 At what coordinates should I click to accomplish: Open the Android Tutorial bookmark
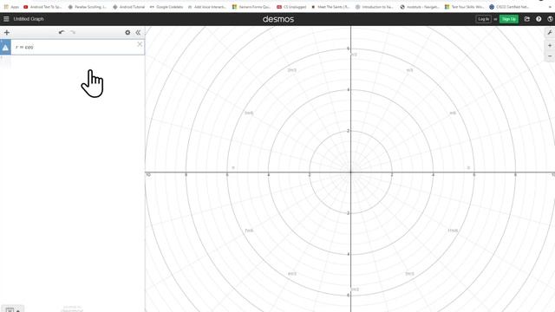pos(129,7)
